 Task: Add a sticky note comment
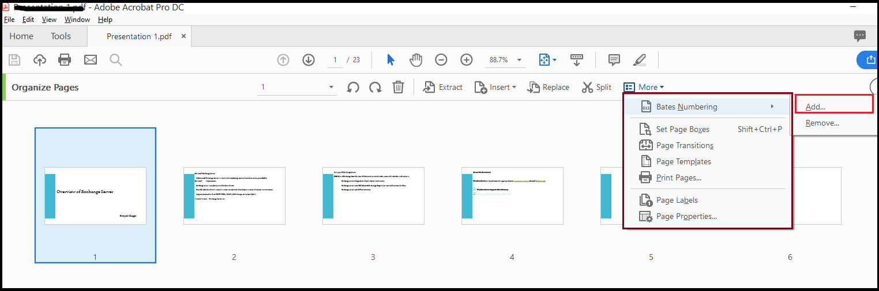click(x=614, y=60)
